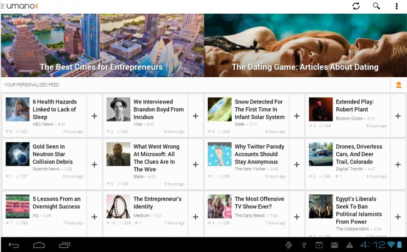Tap the warning triangle notification icon
Image resolution: width=407 pixels, height=252 pixels.
(349, 245)
